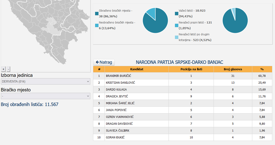Go back with the Natrag button

[x=104, y=62]
